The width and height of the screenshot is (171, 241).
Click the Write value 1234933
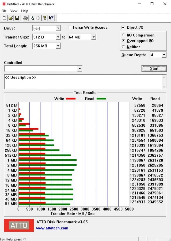[x=138, y=202]
